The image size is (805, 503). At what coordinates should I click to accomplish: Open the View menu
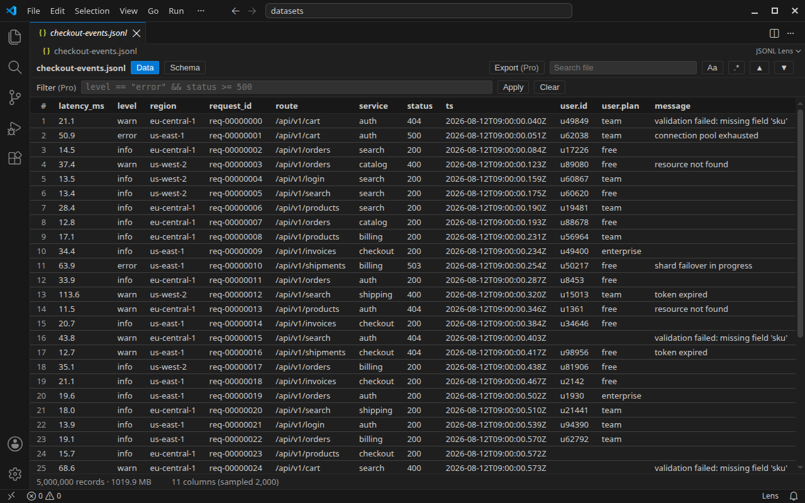[128, 11]
